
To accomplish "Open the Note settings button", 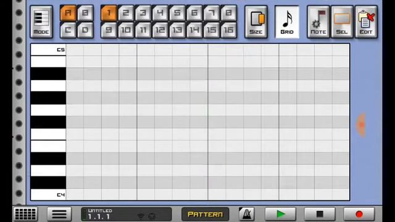I will click(318, 22).
